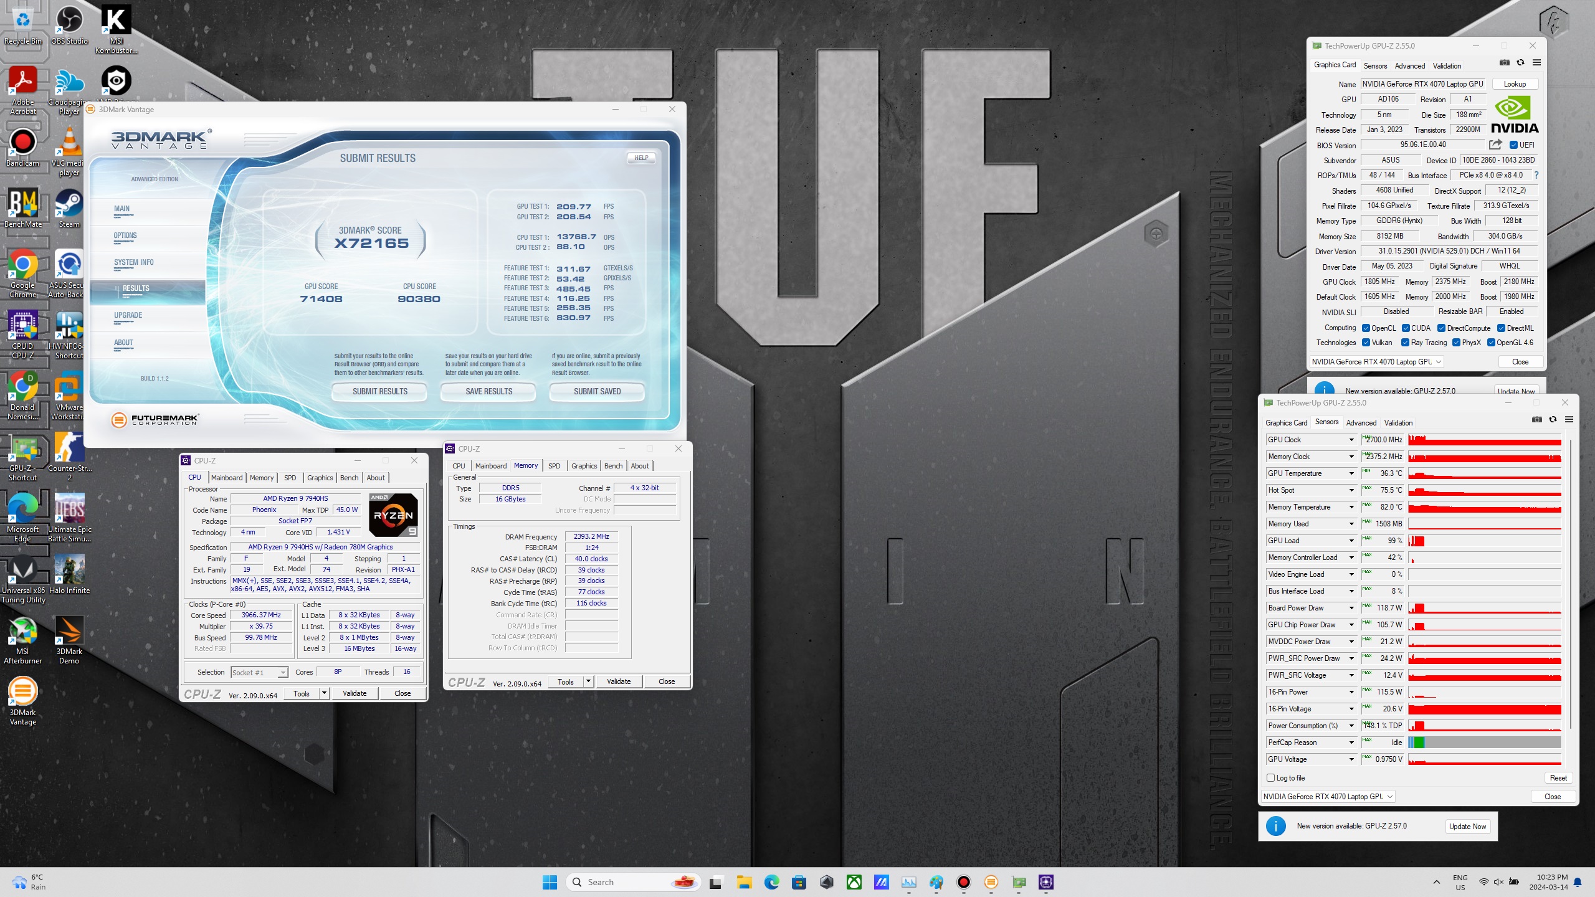Open hamburger menu in top GPU-Z window
This screenshot has width=1595, height=897.
tap(1536, 63)
